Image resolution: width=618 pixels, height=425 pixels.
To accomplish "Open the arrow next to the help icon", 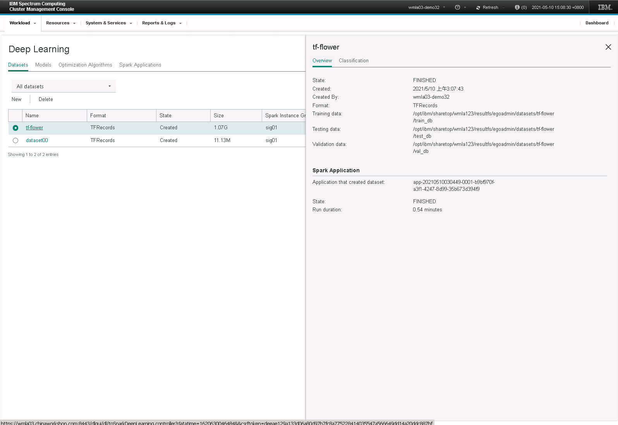I will point(465,7).
